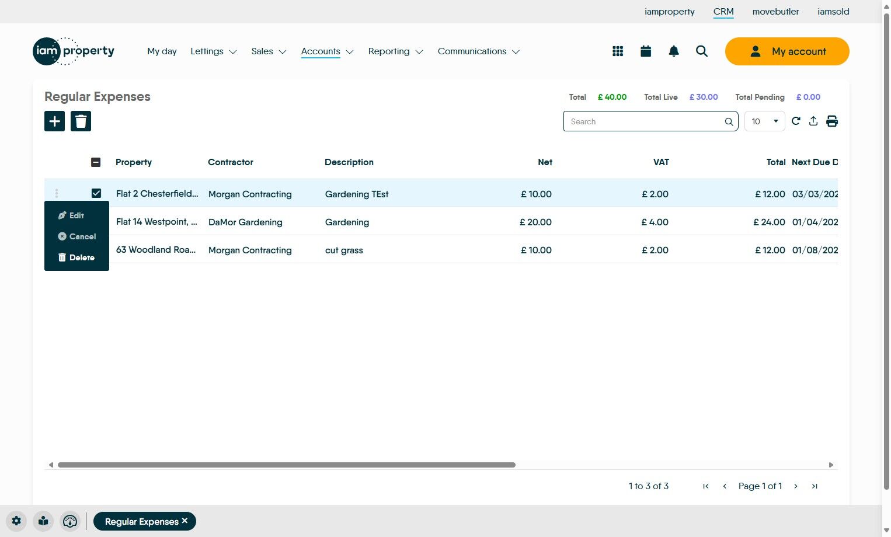Click the export icon above the table
The height and width of the screenshot is (537, 891).
pyautogui.click(x=813, y=121)
